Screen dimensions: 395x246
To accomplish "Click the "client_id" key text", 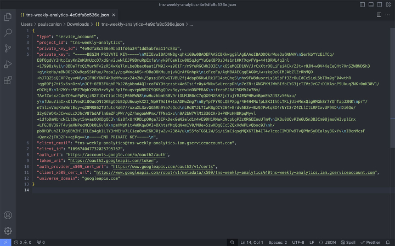I will point(50,149).
